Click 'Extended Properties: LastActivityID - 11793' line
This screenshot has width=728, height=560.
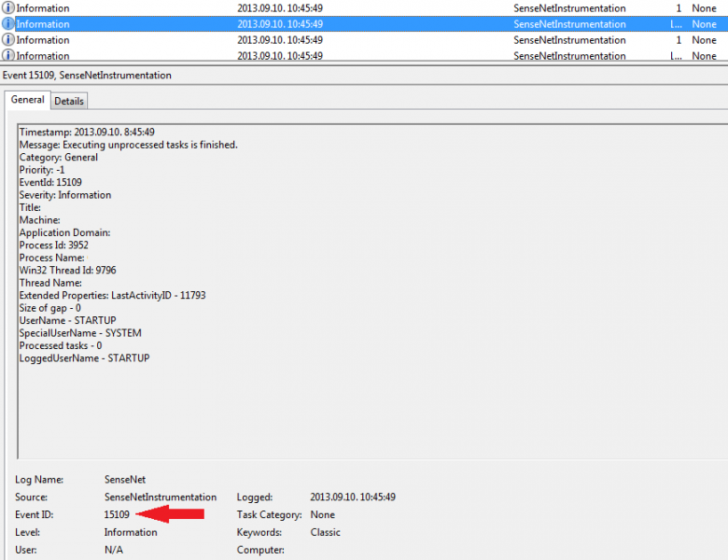click(112, 295)
